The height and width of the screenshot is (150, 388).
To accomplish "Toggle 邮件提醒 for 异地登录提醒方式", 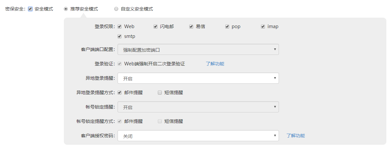I will [x=120, y=92].
